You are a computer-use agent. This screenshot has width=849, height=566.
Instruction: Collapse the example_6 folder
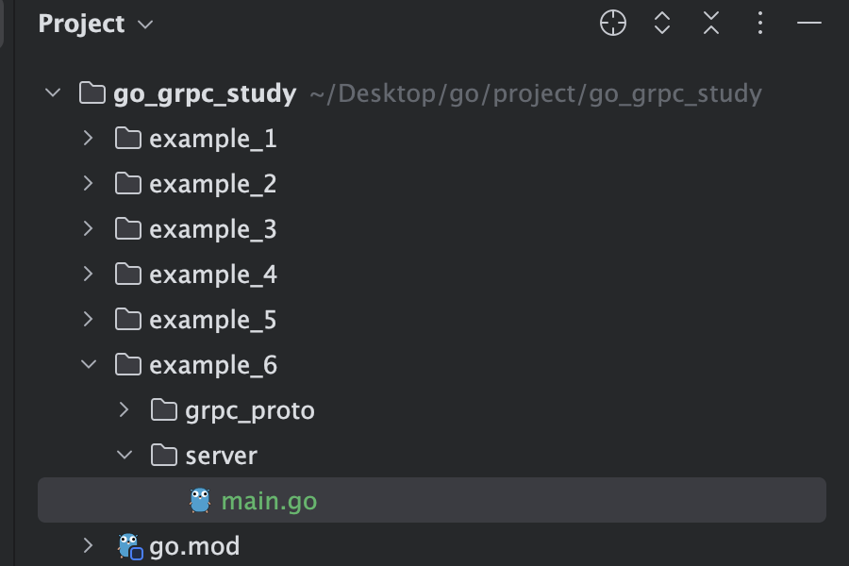[x=87, y=364]
